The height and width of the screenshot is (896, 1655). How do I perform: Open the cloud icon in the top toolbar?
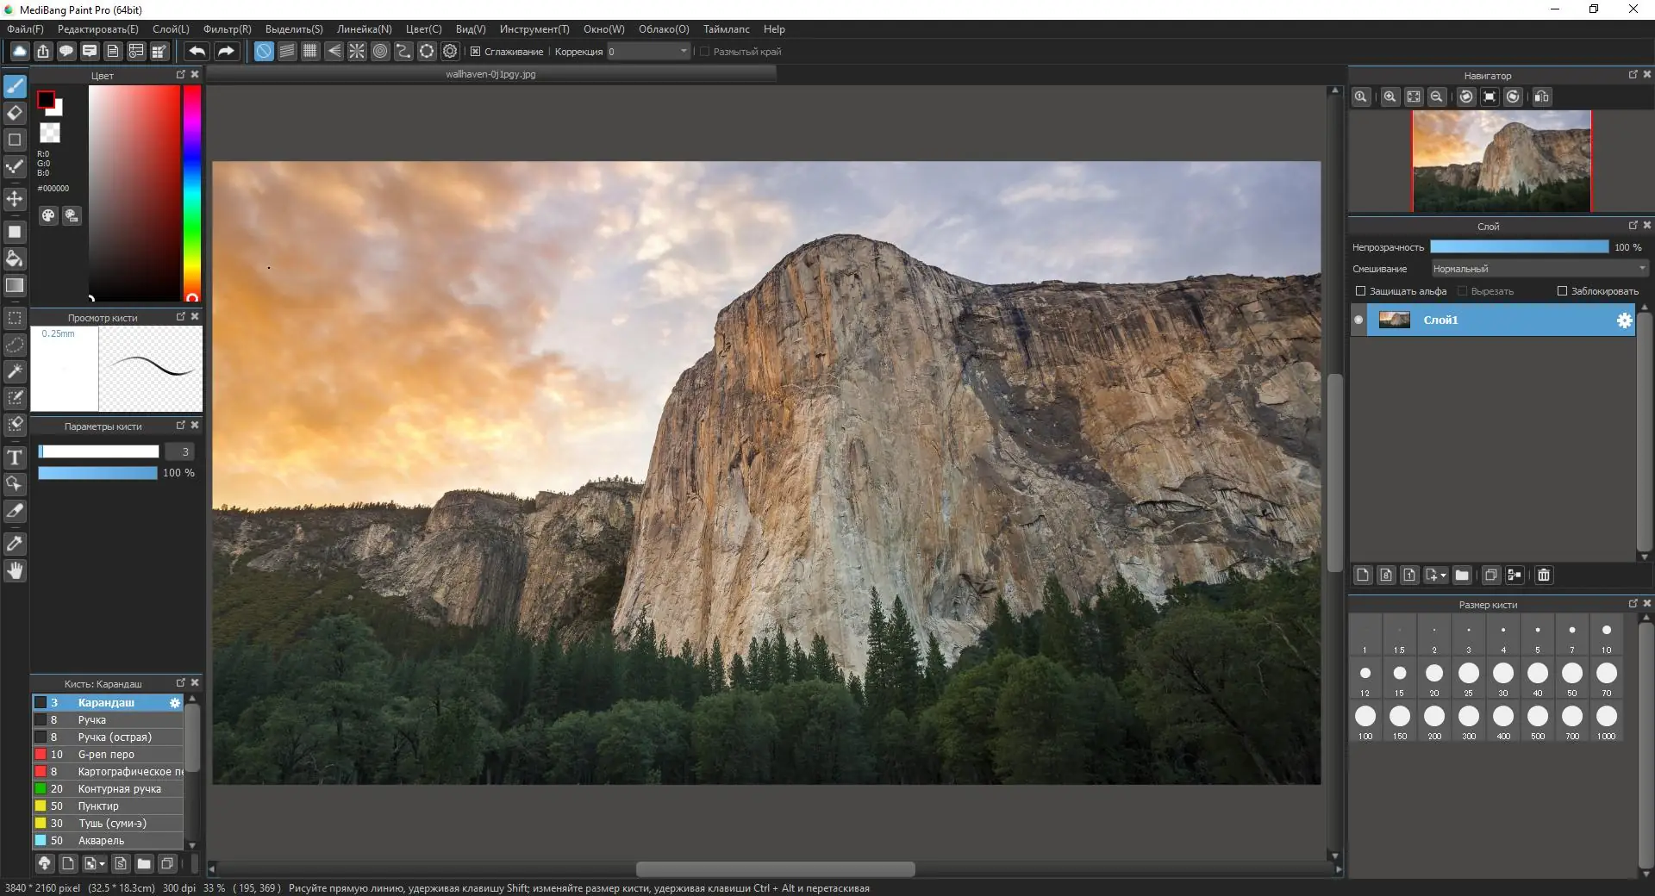click(x=19, y=51)
